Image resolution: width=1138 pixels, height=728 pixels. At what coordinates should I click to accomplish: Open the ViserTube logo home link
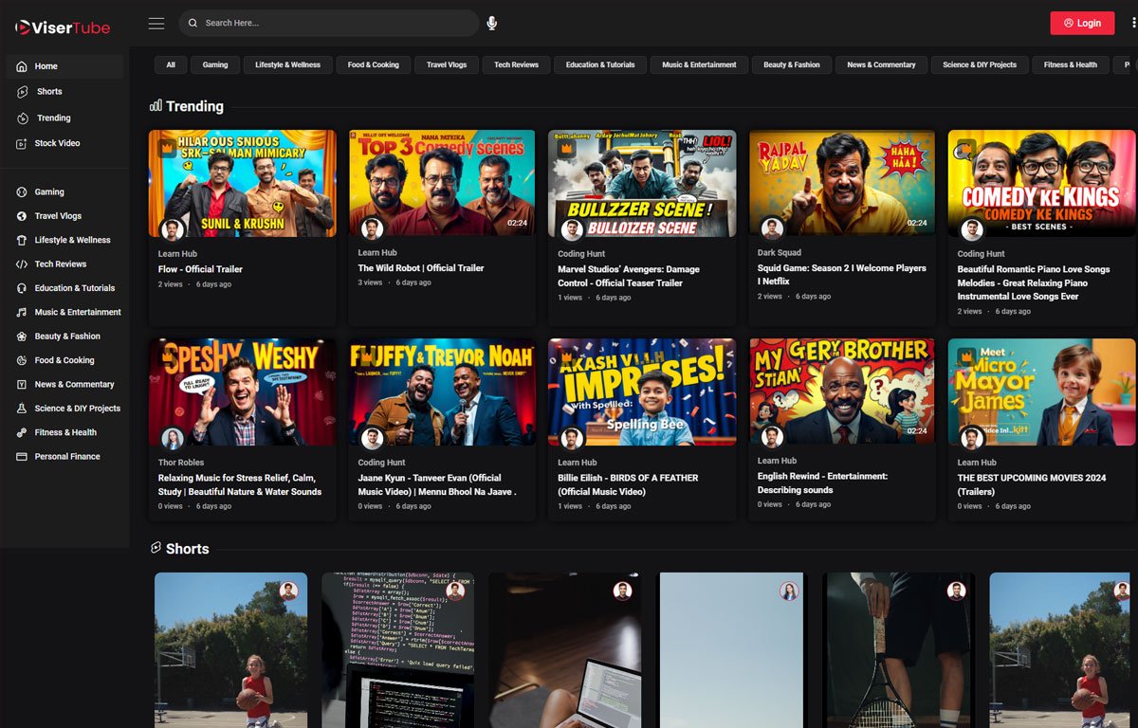pos(63,27)
